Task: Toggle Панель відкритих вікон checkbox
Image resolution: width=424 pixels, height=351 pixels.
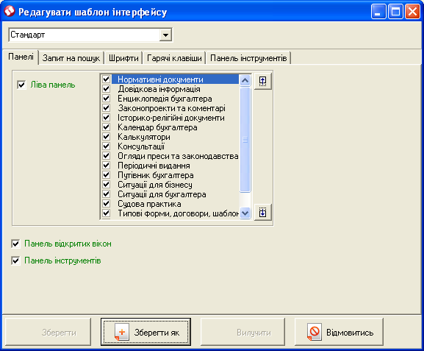Action: click(x=15, y=244)
